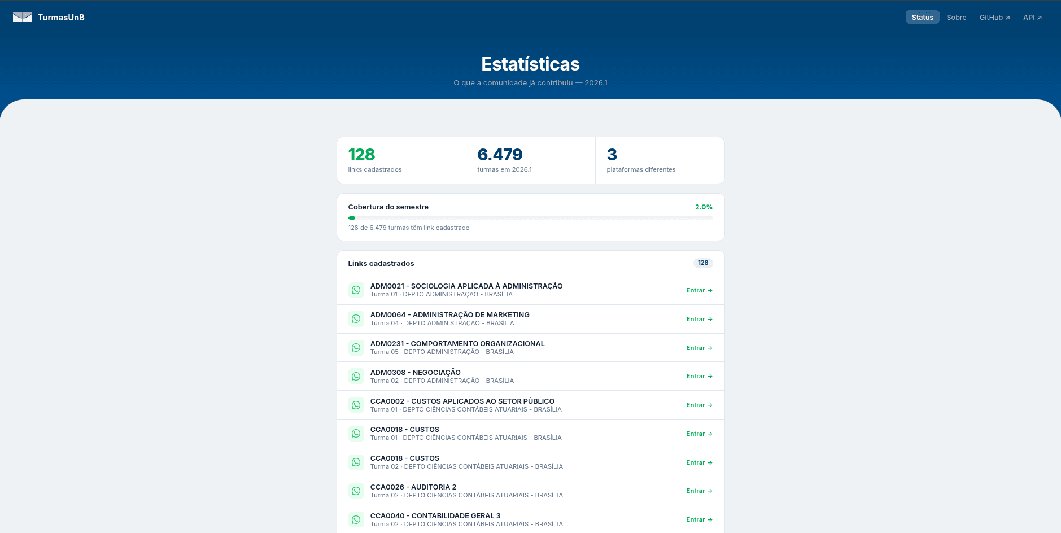
Task: Enter the ADM0231 Comportamento Organizacional group
Action: (699, 348)
